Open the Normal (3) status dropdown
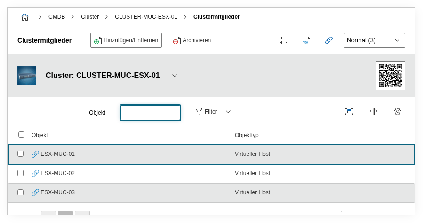 pos(374,40)
